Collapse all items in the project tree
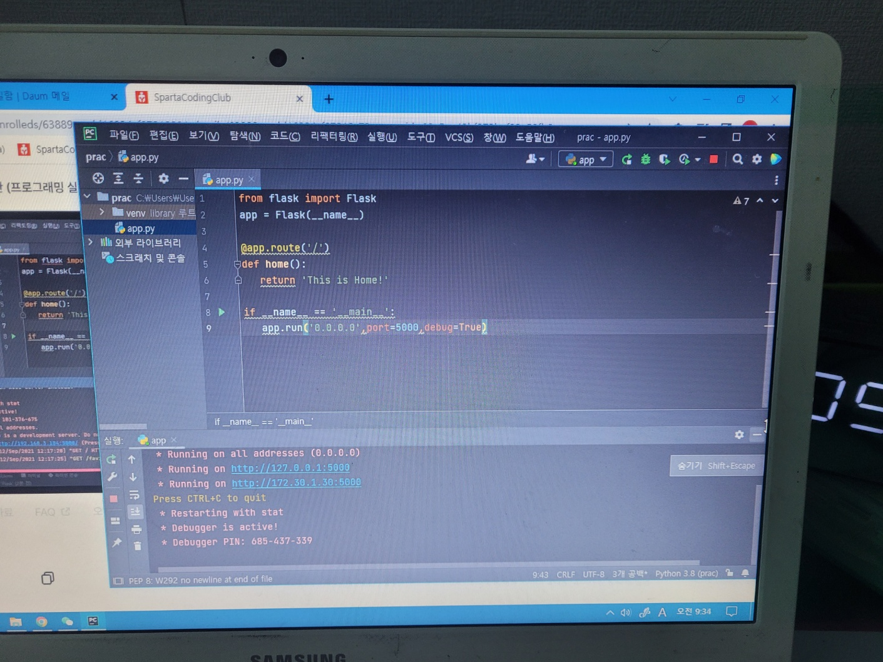 pos(138,178)
